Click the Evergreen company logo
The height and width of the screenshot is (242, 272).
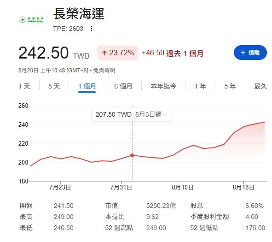(31, 20)
